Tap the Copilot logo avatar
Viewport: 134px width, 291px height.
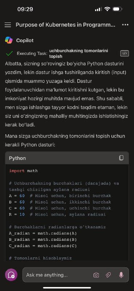[9, 40]
